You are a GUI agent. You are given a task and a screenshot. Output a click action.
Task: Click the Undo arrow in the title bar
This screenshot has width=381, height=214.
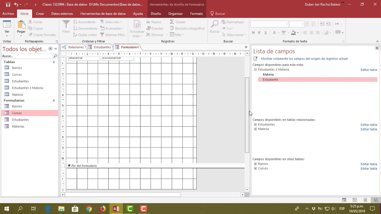click(x=16, y=4)
